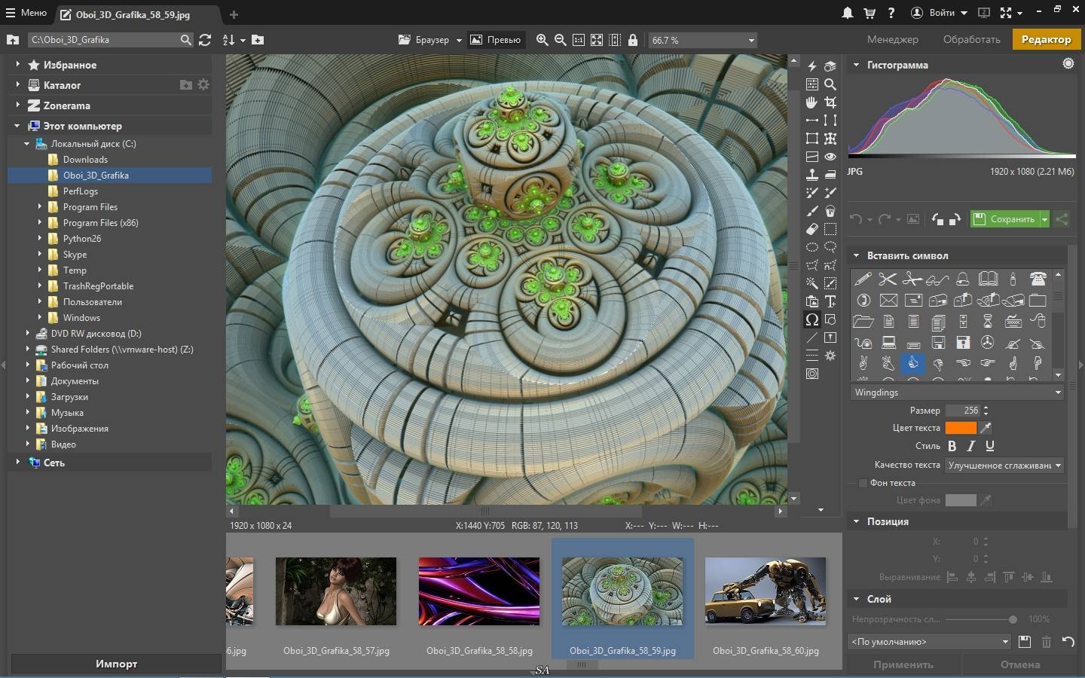Open the Wingdings font dropdown

[957, 392]
